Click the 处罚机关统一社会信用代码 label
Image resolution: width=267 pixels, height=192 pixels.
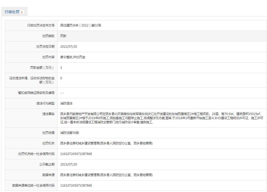point(36,154)
